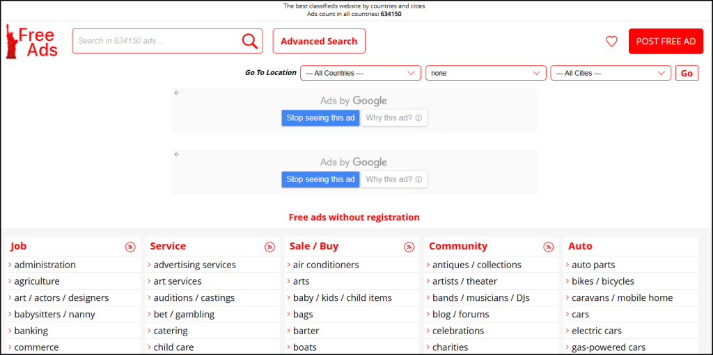Open the Service category heading
The image size is (713, 355).
[168, 246]
